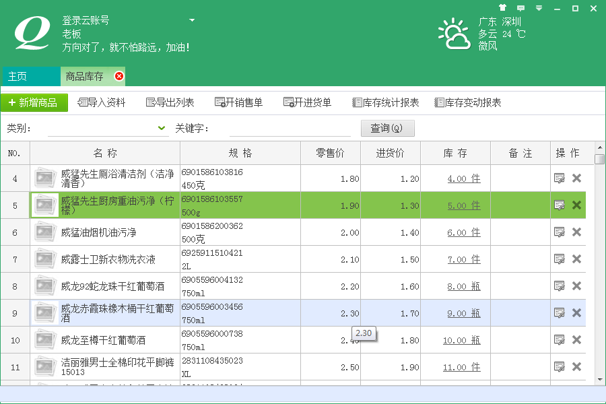The width and height of the screenshot is (606, 404).
Task: Open 库存统计报表 report
Action: pyautogui.click(x=386, y=102)
